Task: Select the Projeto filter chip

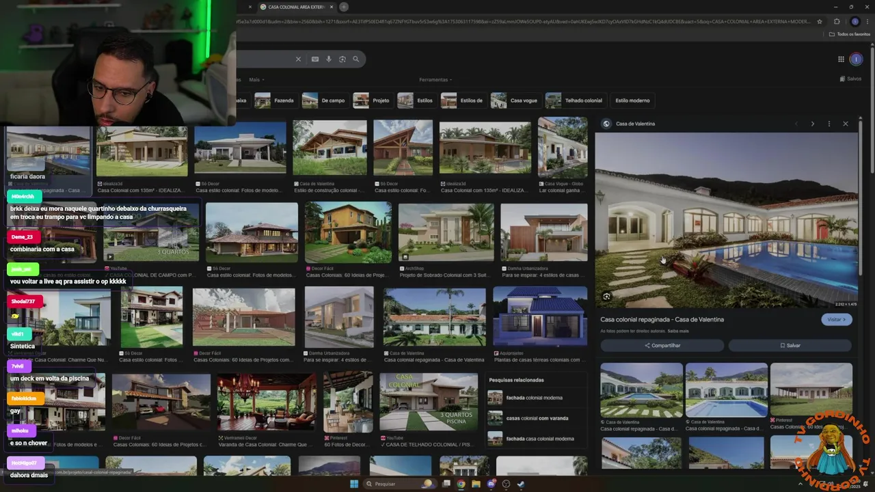Action: coord(372,100)
